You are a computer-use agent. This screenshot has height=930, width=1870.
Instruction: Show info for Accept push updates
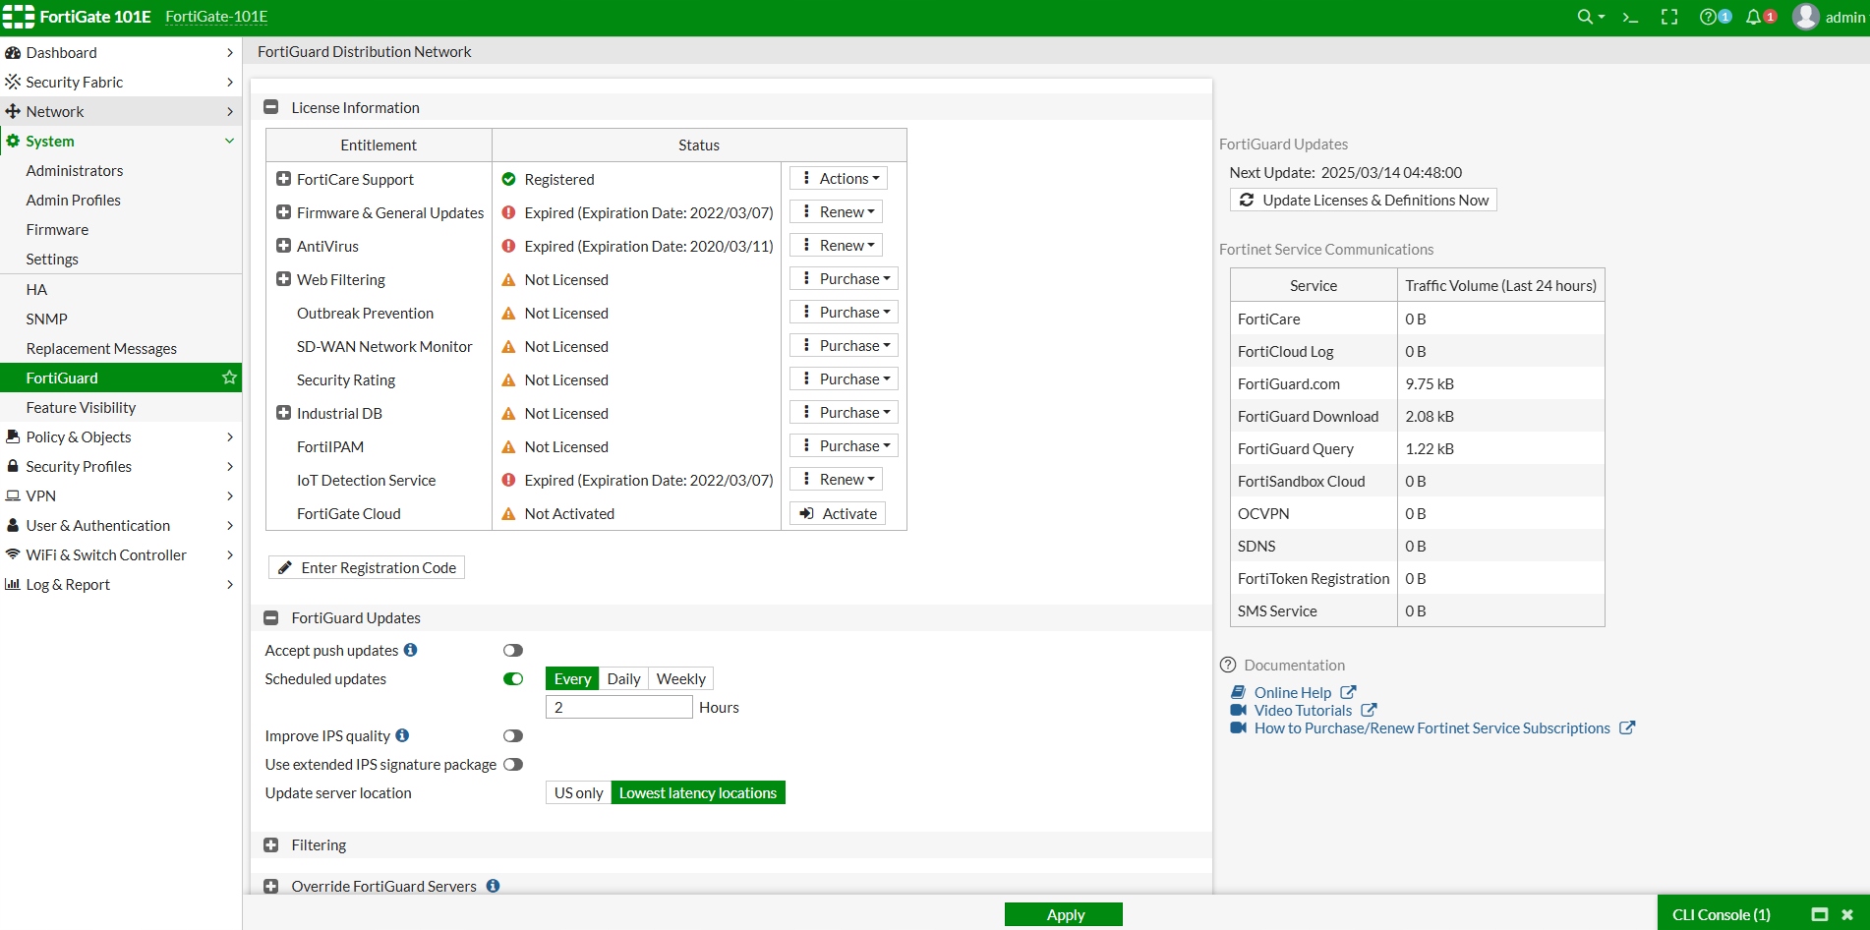411,650
